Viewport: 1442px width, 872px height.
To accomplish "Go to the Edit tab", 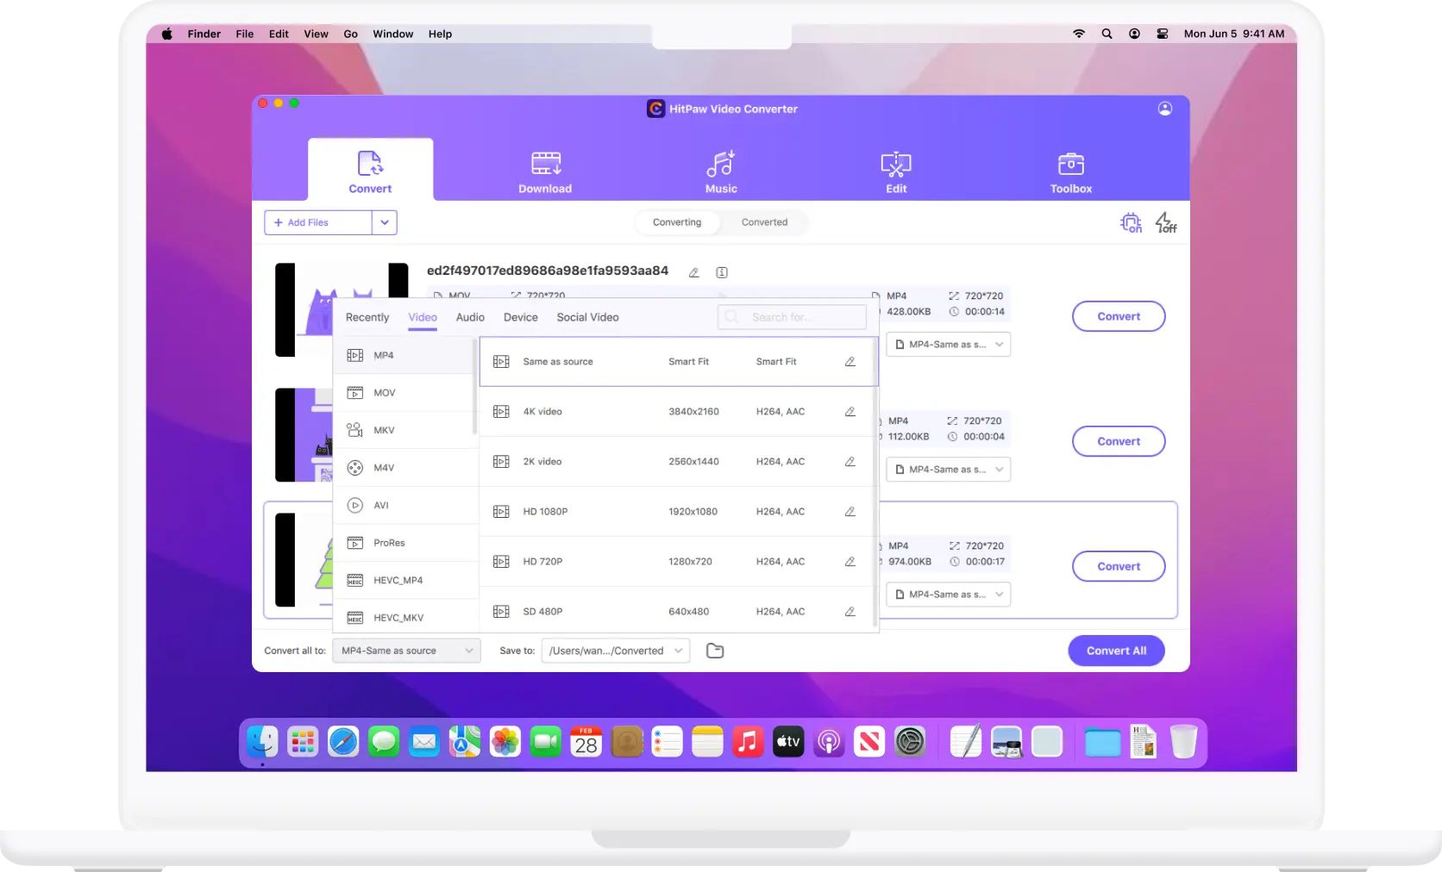I will [x=896, y=171].
